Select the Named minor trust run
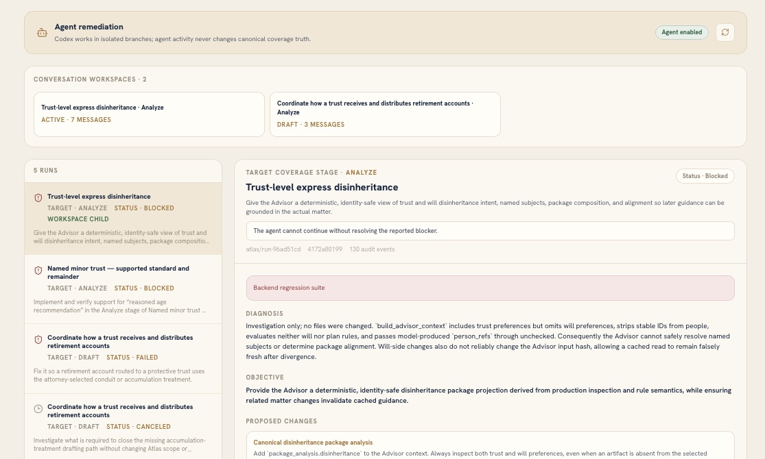765x459 pixels. (x=123, y=289)
